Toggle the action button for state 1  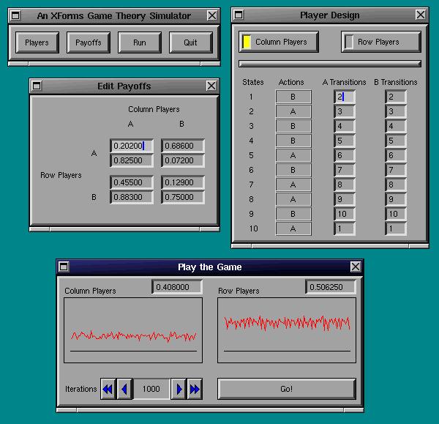point(293,97)
